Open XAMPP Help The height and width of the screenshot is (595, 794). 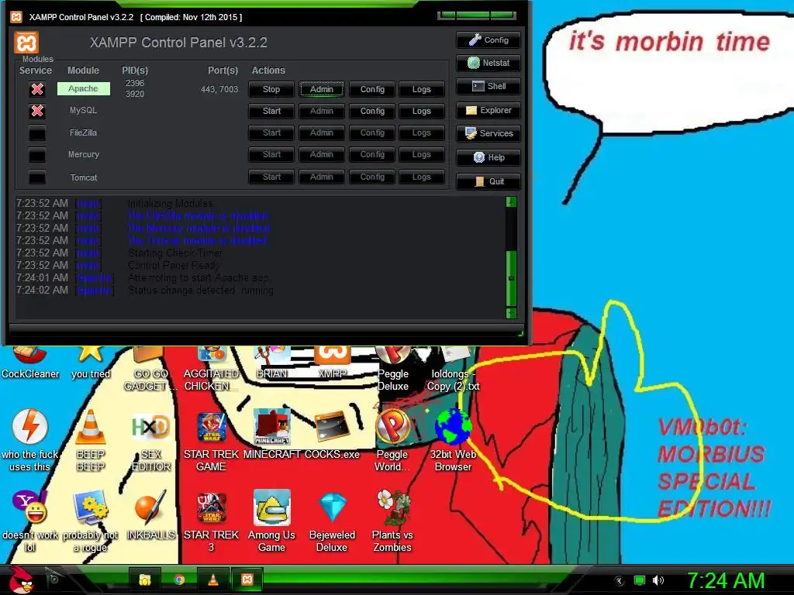pos(488,157)
